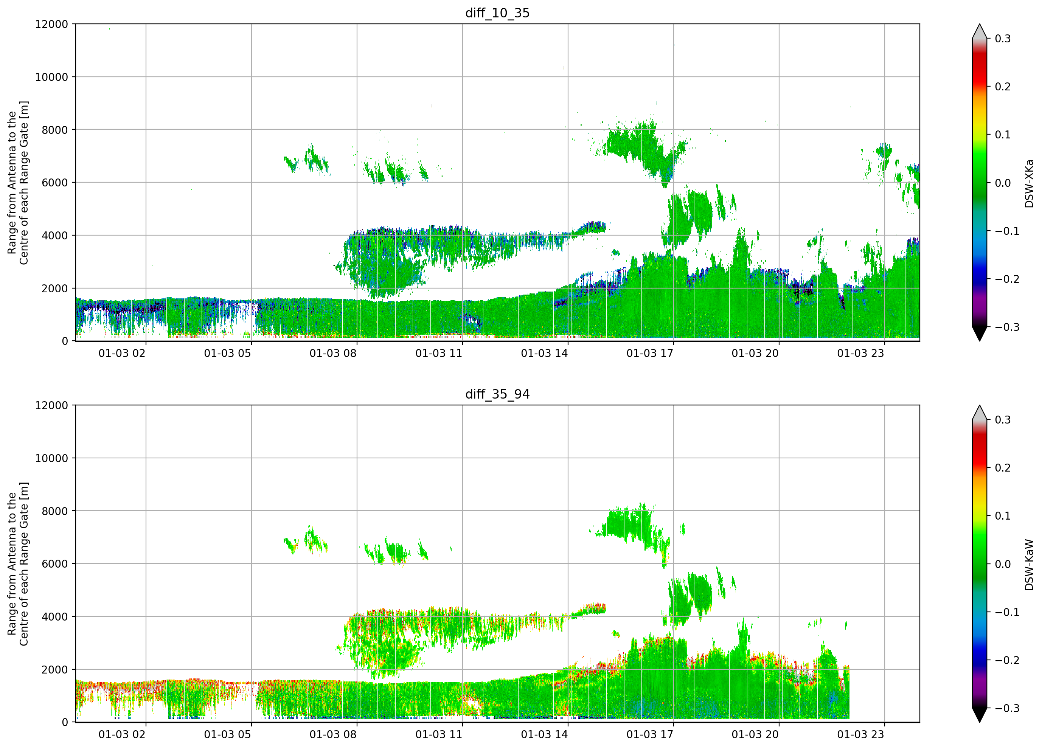The image size is (1042, 748).
Task: Click the red 0.2 region of top colorbar
Action: [980, 87]
